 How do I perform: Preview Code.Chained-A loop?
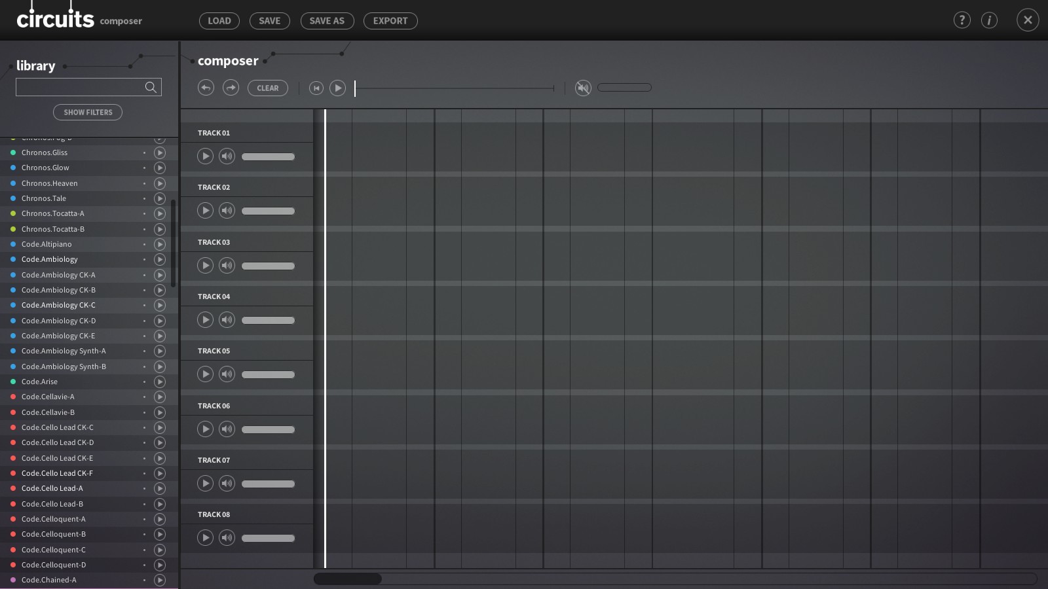[x=160, y=580]
